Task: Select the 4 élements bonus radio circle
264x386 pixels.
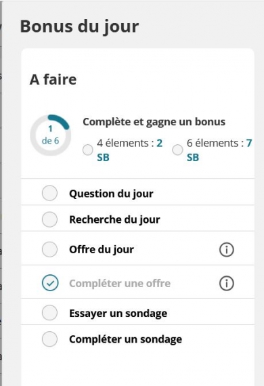Action: coord(87,150)
